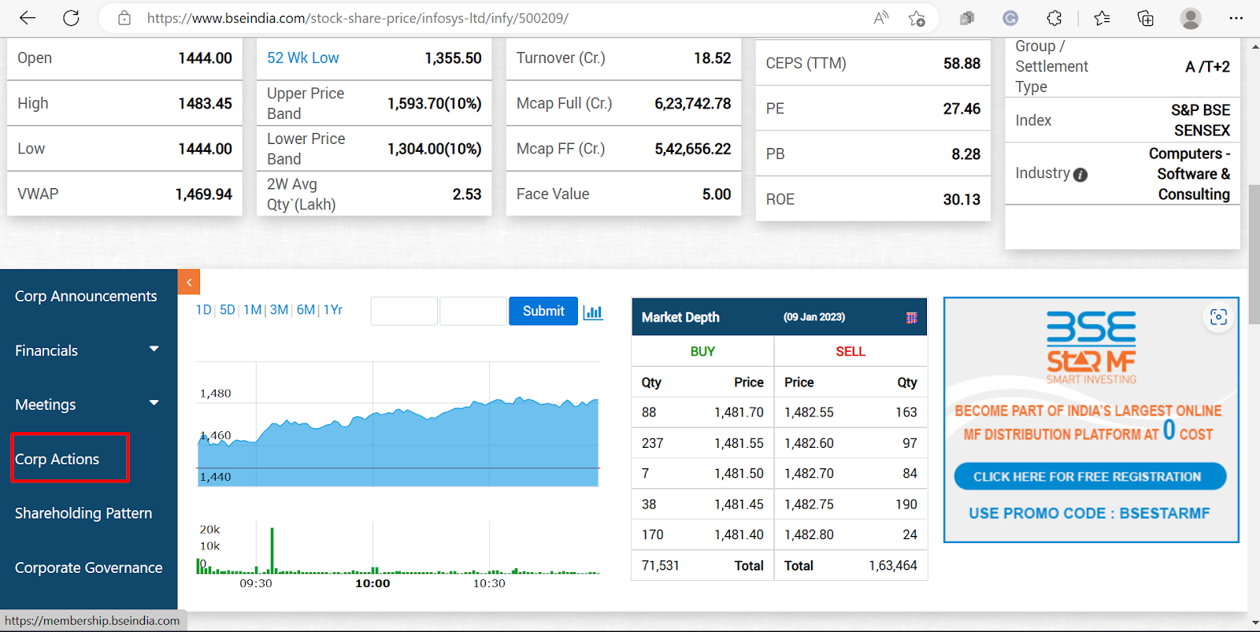Click the Market Depth grid icon
The height and width of the screenshot is (632, 1260).
click(x=911, y=318)
